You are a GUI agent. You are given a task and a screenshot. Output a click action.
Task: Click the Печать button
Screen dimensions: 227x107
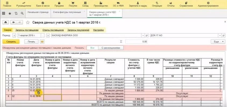pyautogui.click(x=31, y=42)
